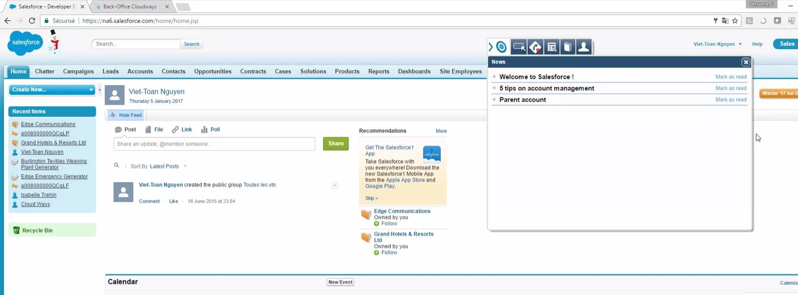
Task: Open the Create New dropdown
Action: pyautogui.click(x=52, y=90)
